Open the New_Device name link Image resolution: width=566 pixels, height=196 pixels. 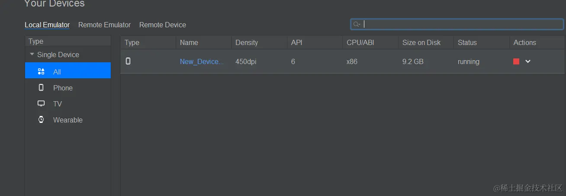(202, 61)
